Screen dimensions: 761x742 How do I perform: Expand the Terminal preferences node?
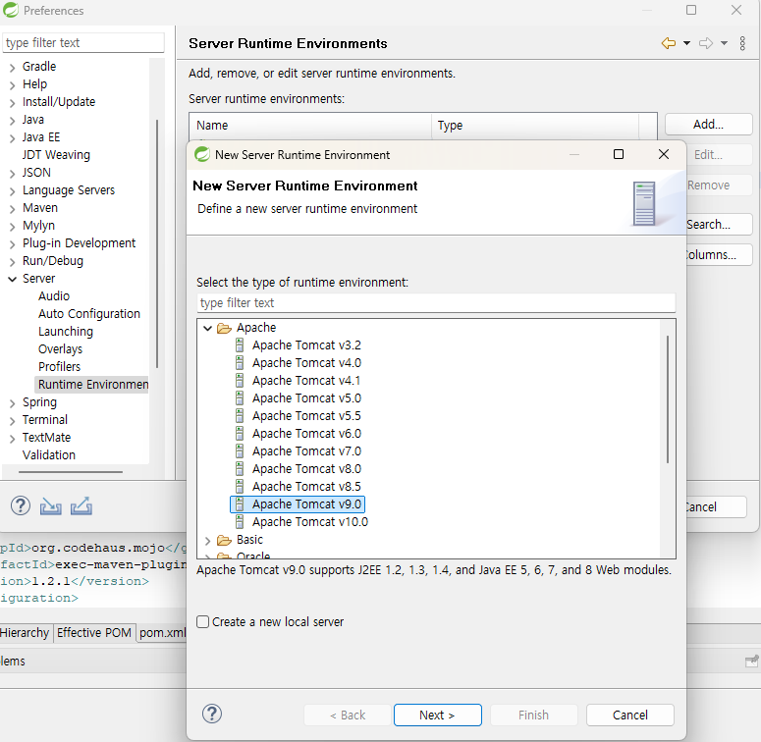click(x=13, y=420)
